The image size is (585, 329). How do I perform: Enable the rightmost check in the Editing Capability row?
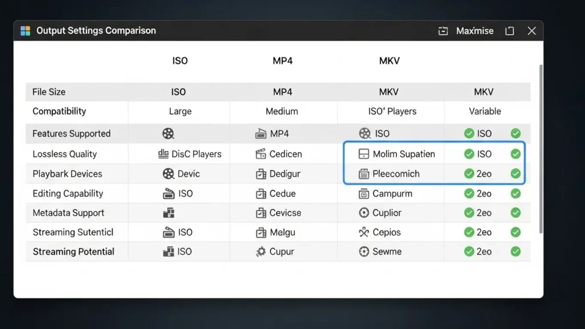515,193
